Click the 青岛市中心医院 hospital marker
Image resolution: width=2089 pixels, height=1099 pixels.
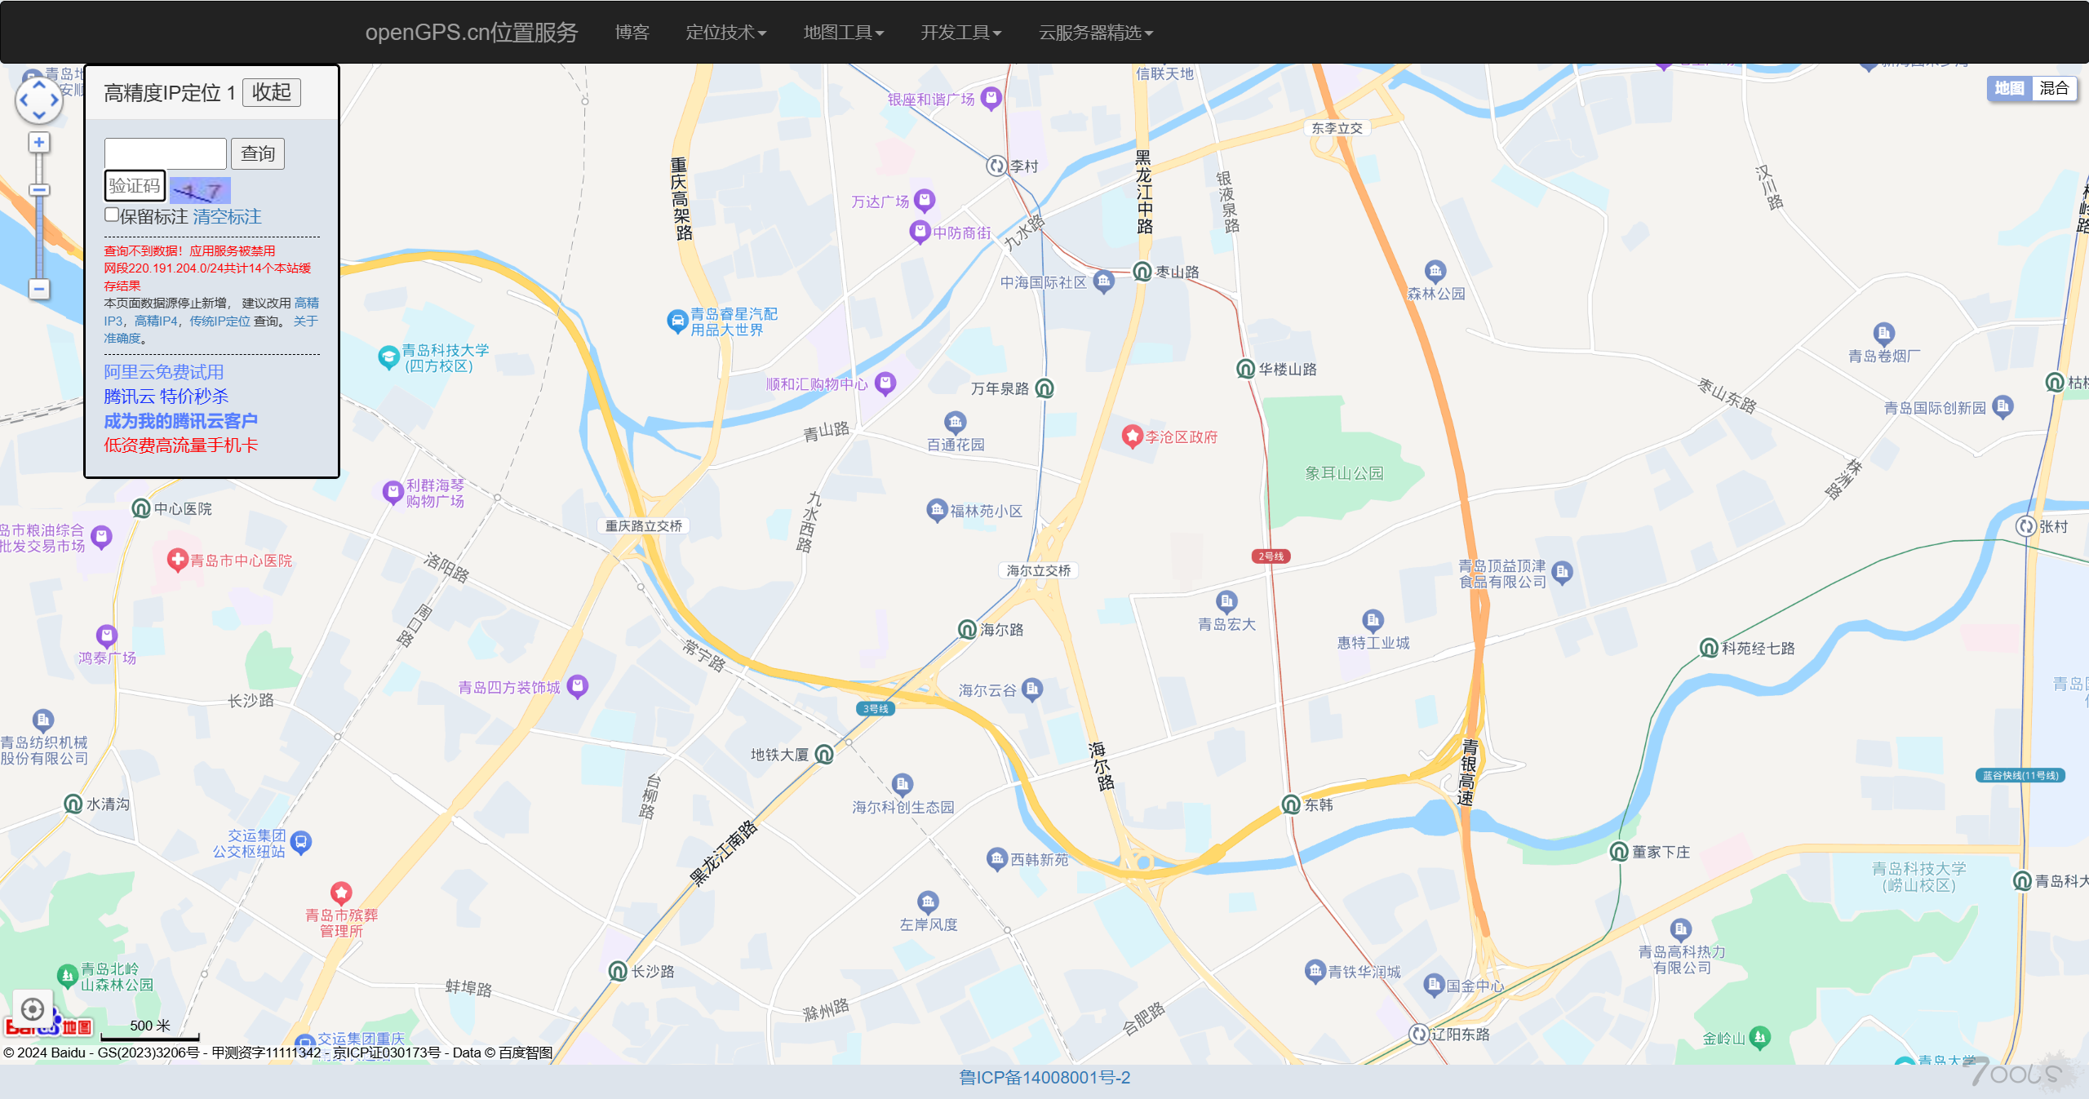177,560
